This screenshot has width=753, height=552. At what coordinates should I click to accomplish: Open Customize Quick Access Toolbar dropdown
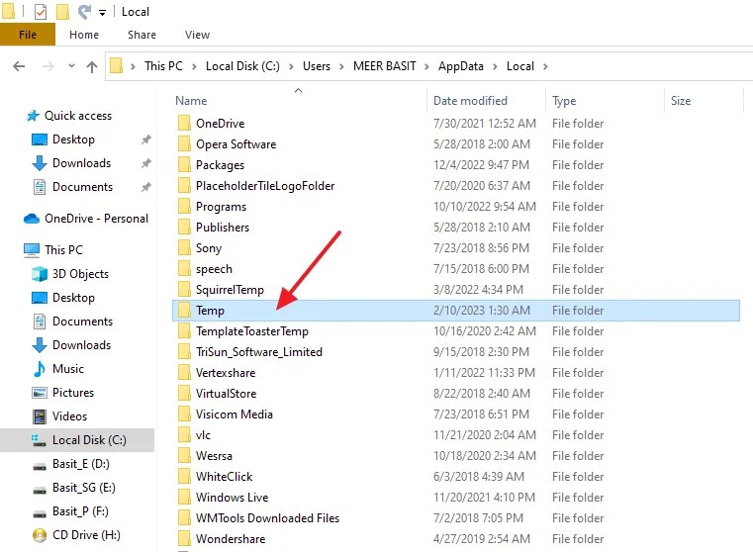[x=102, y=13]
